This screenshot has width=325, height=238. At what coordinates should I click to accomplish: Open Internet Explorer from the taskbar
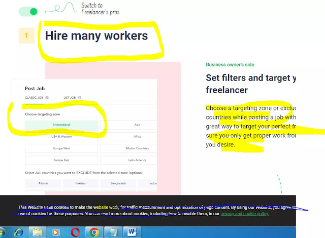tap(19, 232)
